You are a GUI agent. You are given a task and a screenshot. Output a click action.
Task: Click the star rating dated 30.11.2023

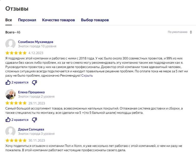tap(16, 140)
